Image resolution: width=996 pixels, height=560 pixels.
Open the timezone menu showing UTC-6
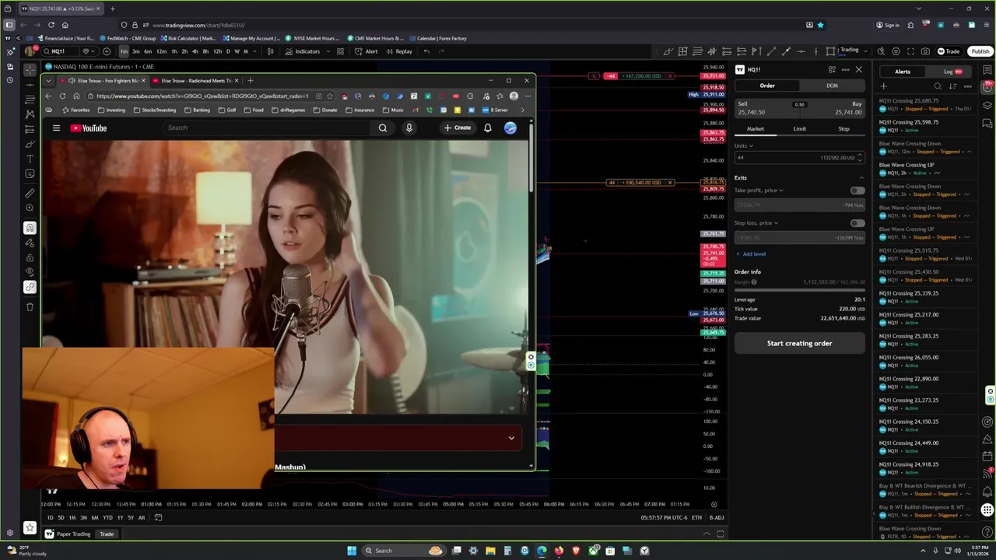click(x=665, y=518)
